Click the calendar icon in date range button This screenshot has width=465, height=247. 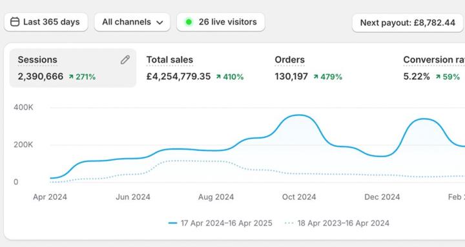(15, 22)
